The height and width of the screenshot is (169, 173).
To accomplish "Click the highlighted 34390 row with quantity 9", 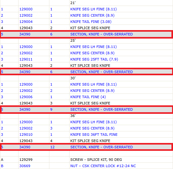I will pyautogui.click(x=87, y=109).
